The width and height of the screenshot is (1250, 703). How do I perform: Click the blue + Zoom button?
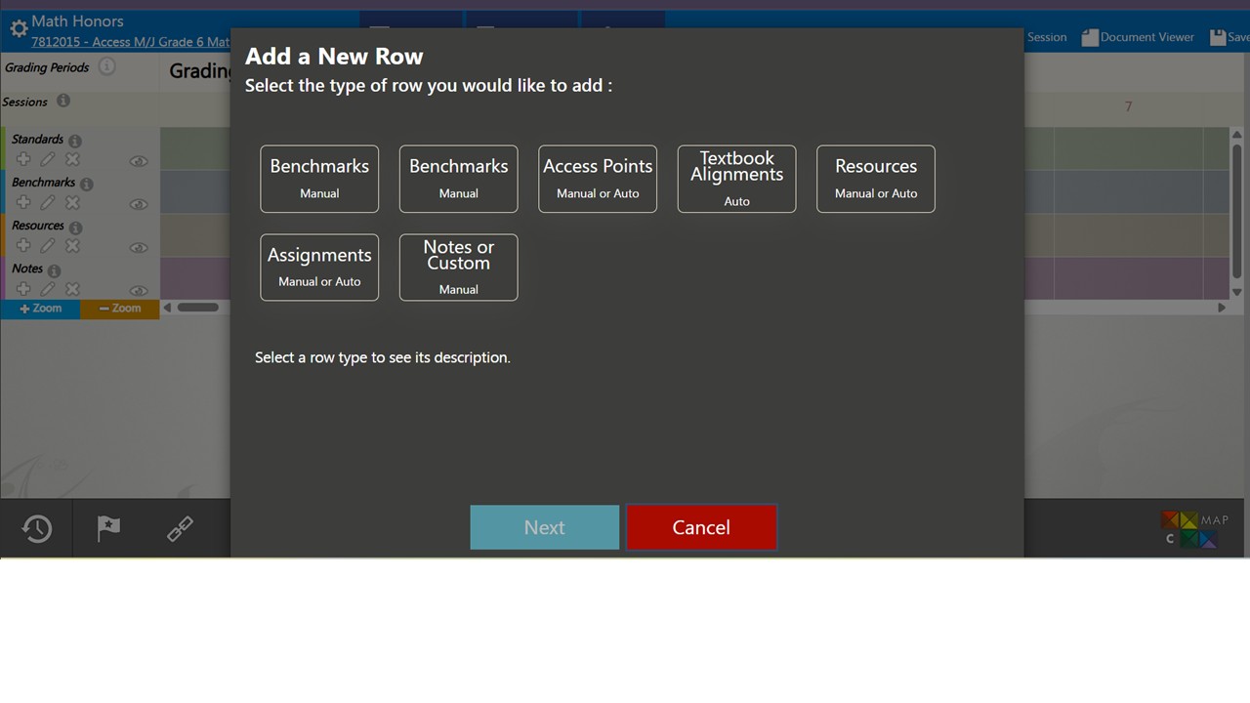tap(40, 309)
